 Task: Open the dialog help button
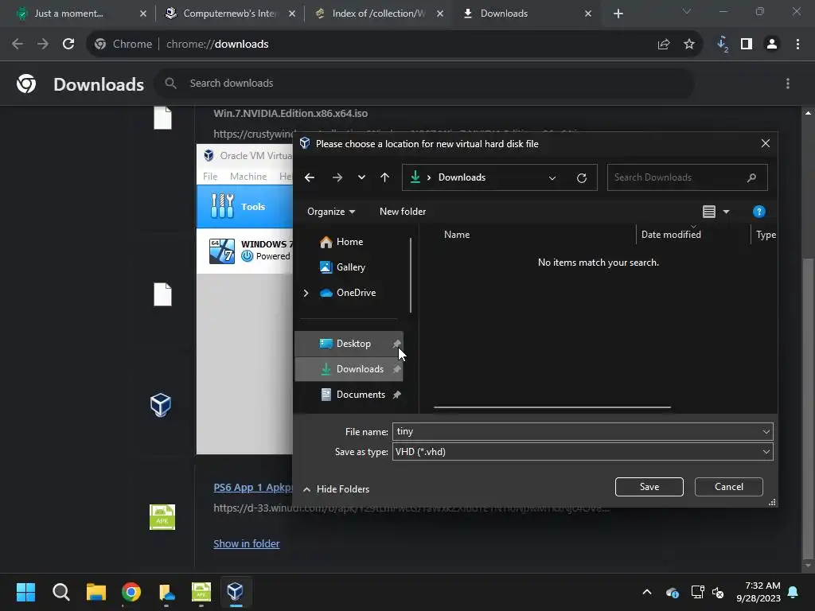tap(758, 212)
